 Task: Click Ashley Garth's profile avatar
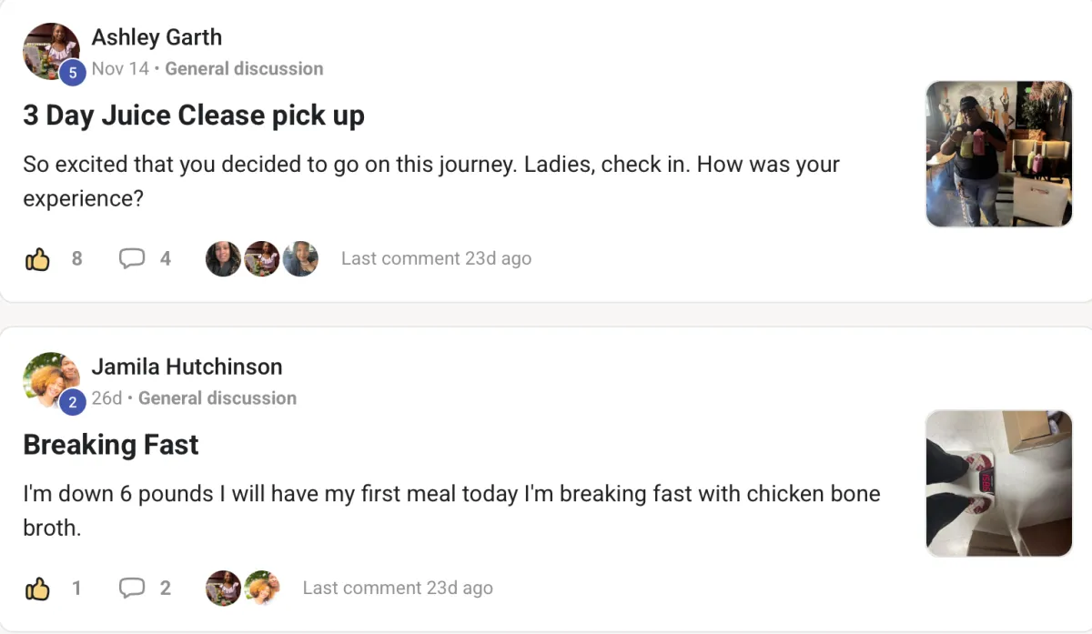tap(50, 49)
